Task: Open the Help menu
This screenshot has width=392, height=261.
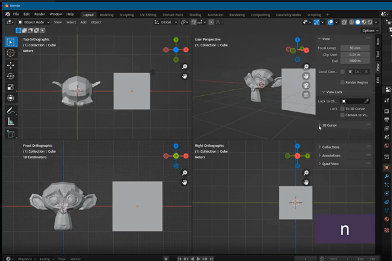Action: point(70,14)
